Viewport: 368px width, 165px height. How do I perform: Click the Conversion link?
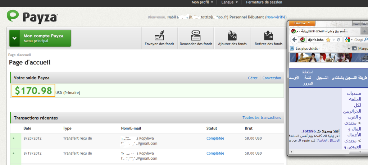coord(272,78)
